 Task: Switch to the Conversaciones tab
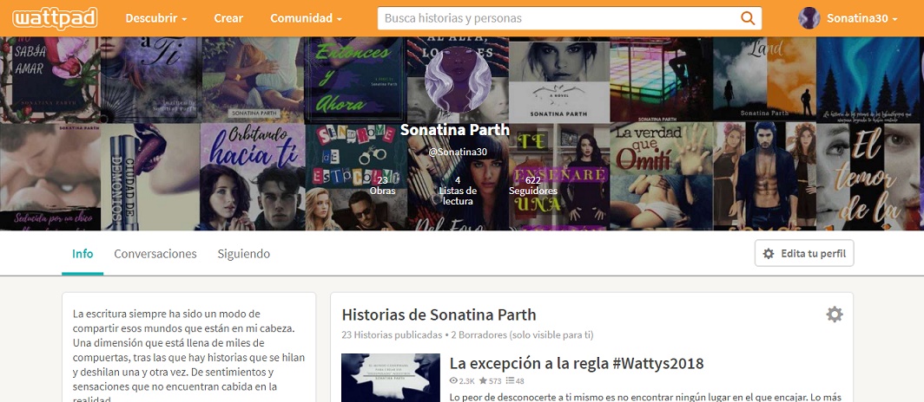click(155, 254)
